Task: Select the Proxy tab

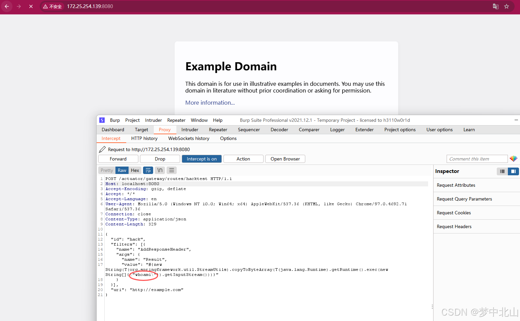Action: tap(165, 130)
